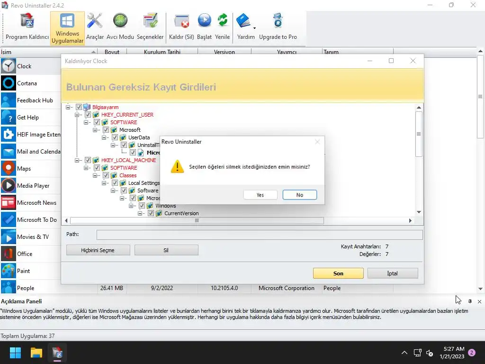485x364 pixels.
Task: Select HEIF Image Extension app icon
Action: tap(9, 134)
